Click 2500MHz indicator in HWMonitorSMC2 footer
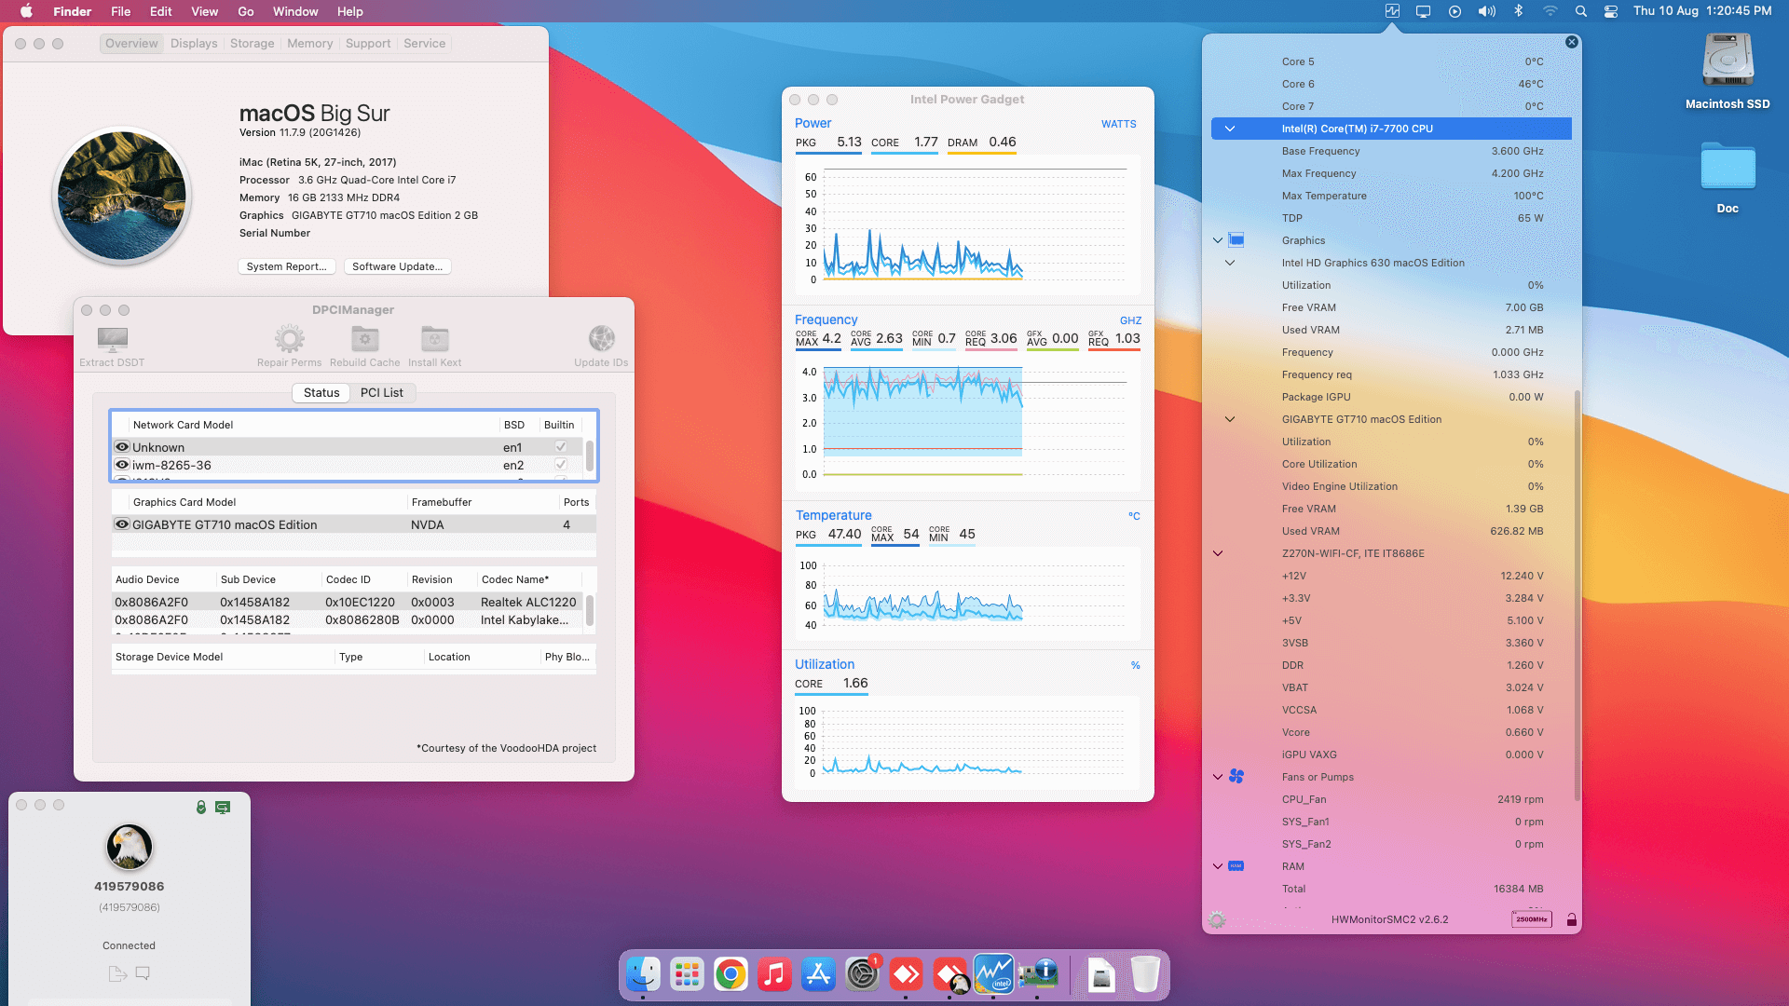Viewport: 1789px width, 1006px height. [1531, 920]
